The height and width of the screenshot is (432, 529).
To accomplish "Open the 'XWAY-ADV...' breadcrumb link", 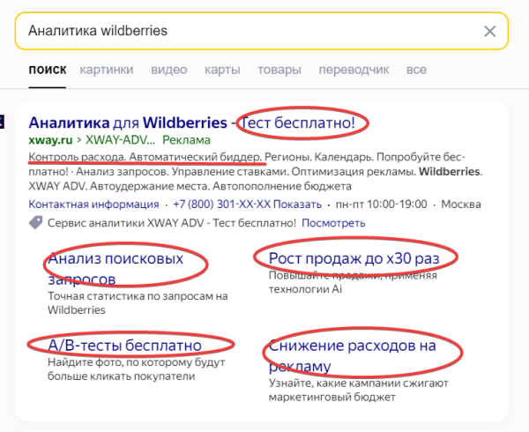I will click(x=120, y=140).
